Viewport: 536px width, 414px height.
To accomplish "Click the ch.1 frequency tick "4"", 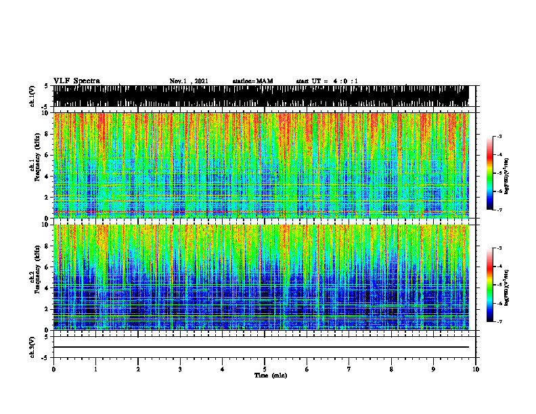I will point(47,177).
